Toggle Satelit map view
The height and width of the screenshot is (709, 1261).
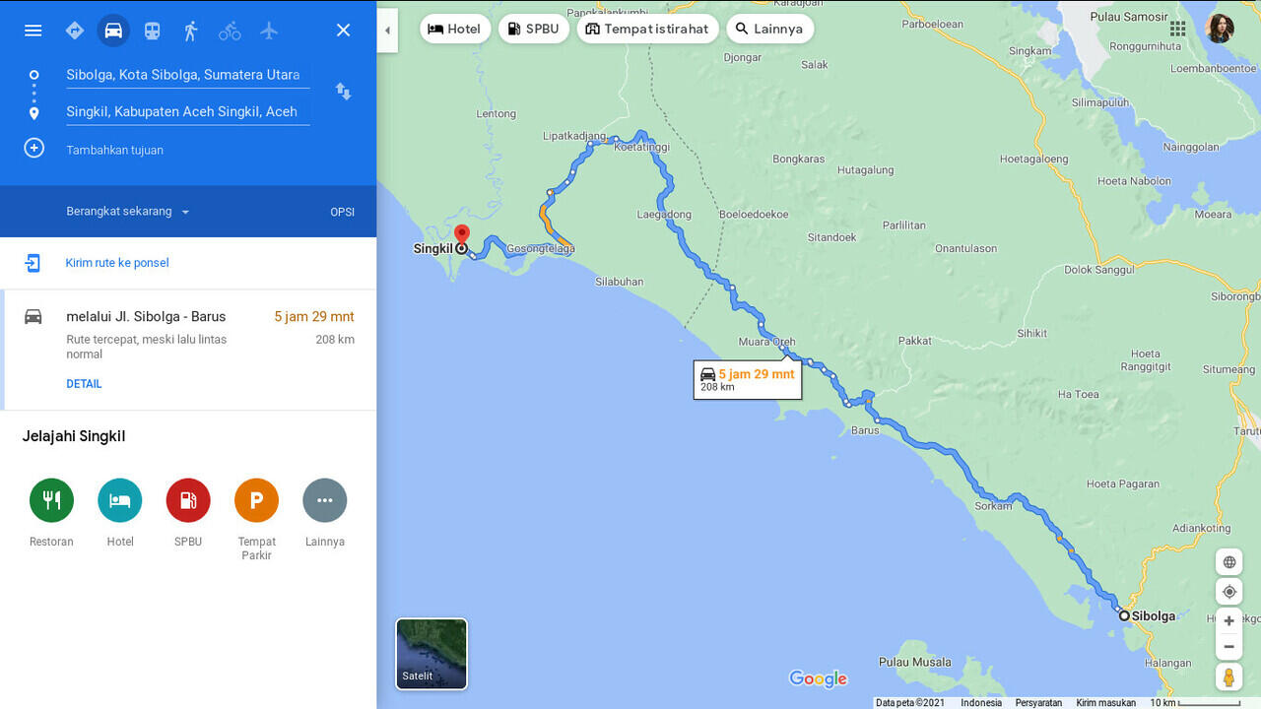coord(431,653)
